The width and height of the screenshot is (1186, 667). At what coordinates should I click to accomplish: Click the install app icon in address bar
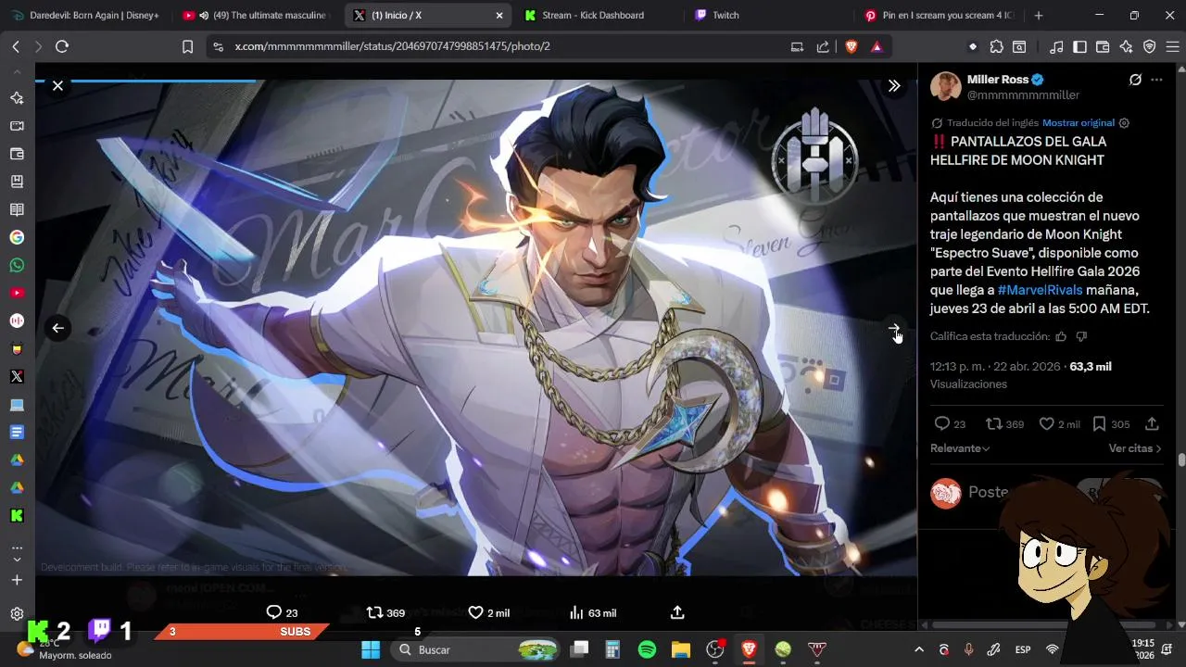tap(797, 46)
